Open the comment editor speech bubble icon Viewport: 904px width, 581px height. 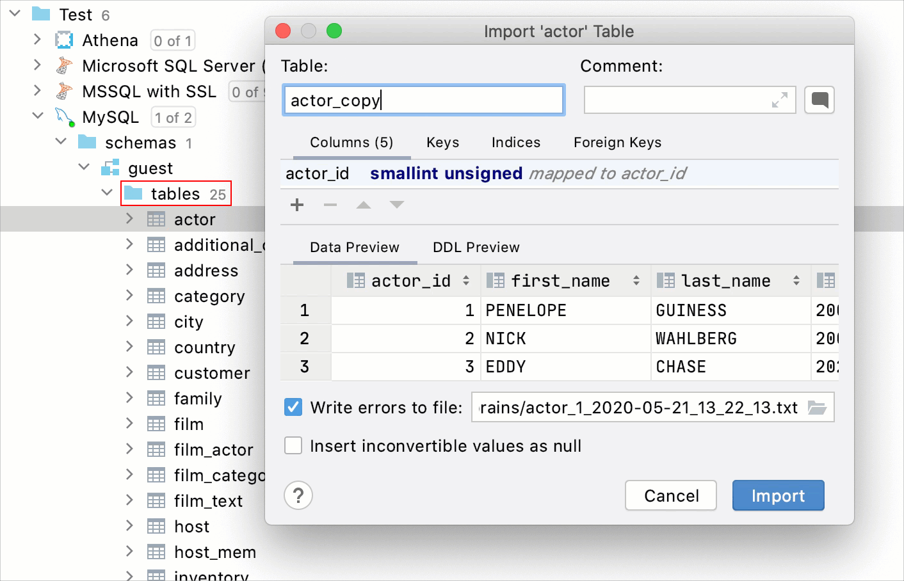pos(819,100)
